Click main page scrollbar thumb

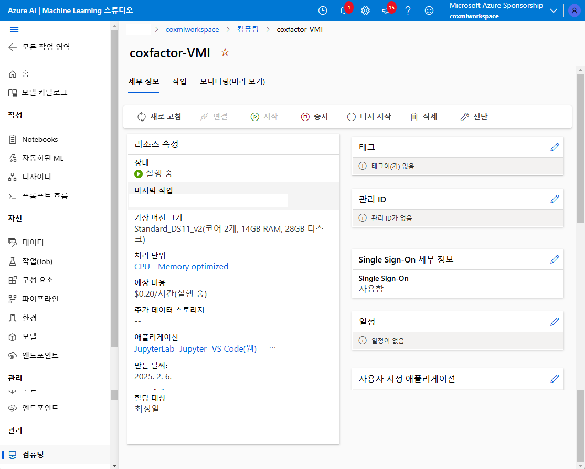580,149
